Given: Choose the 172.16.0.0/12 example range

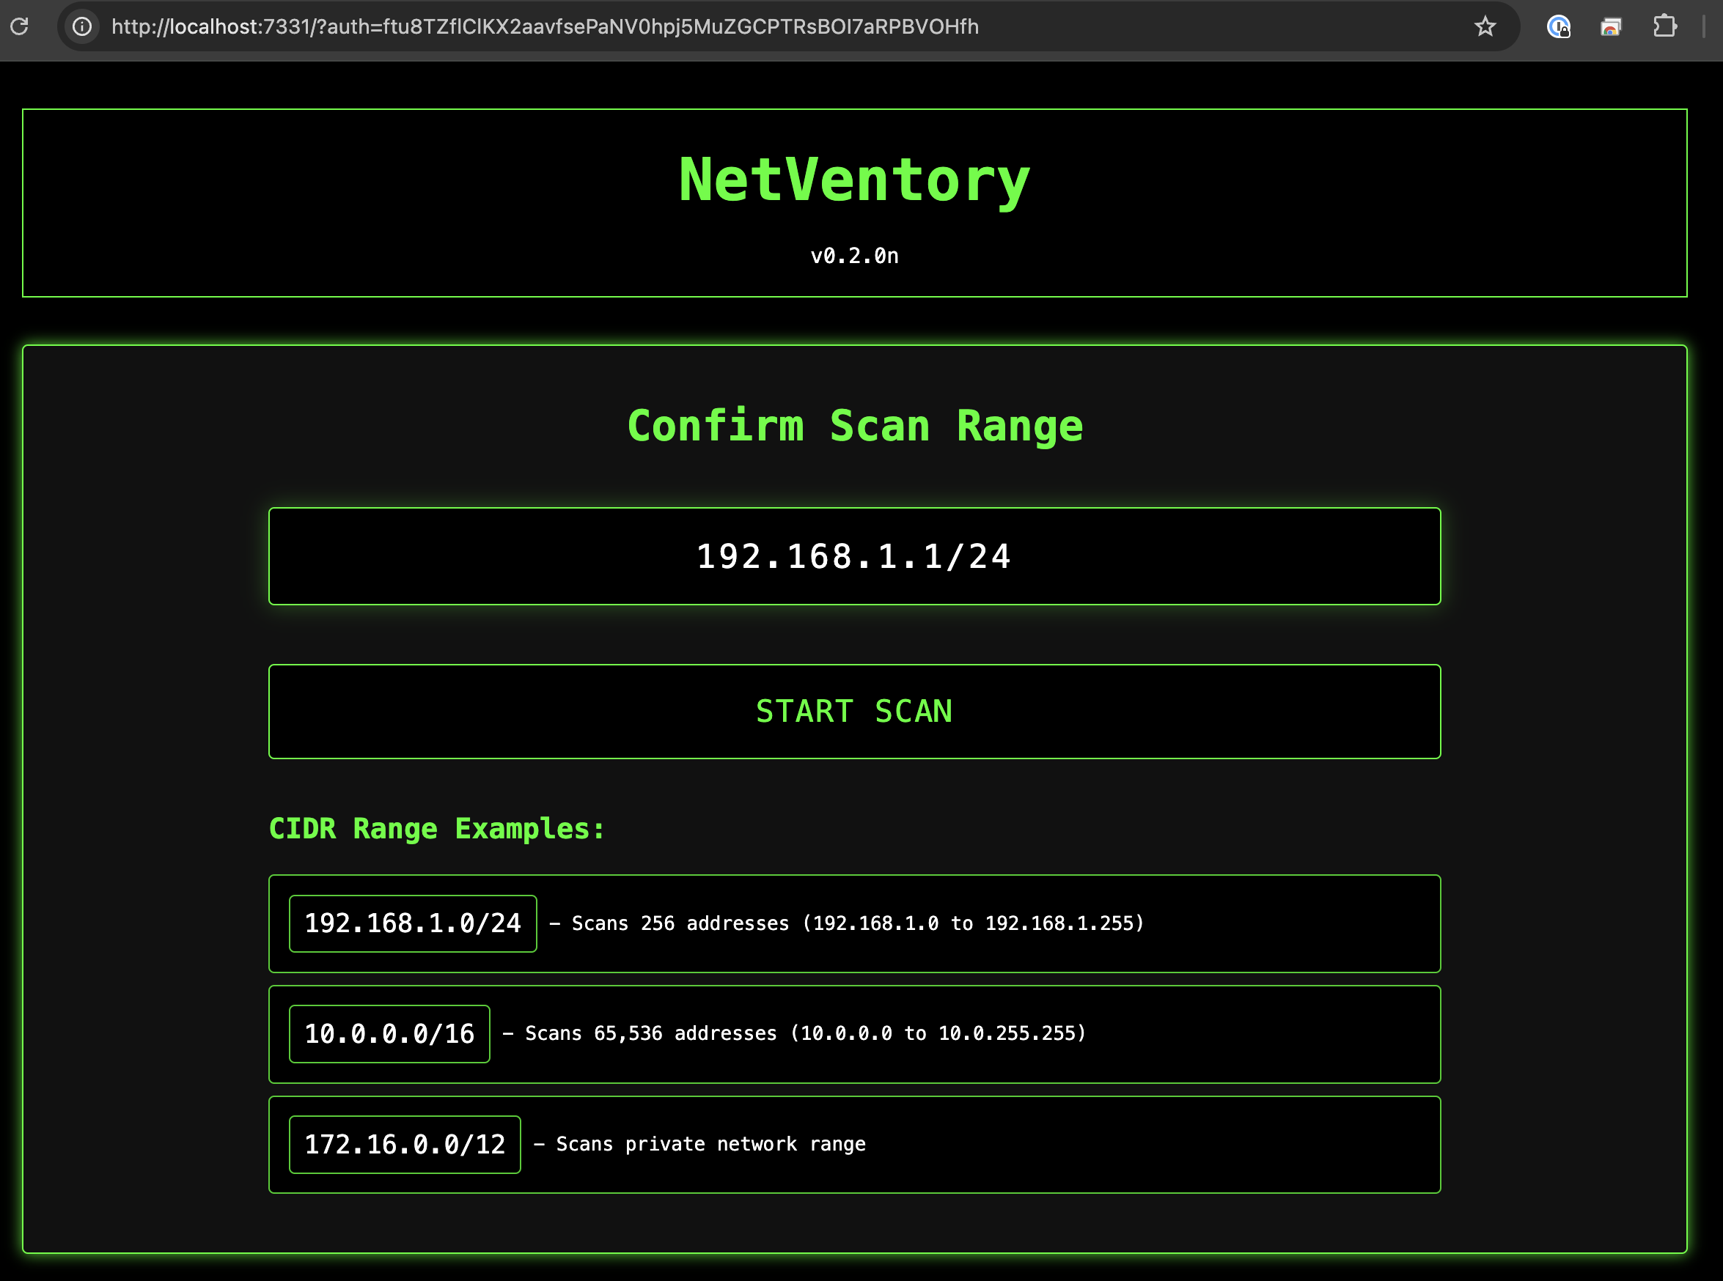Looking at the screenshot, I should 405,1145.
